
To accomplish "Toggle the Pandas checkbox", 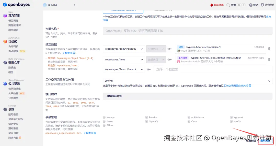I will [146, 117].
